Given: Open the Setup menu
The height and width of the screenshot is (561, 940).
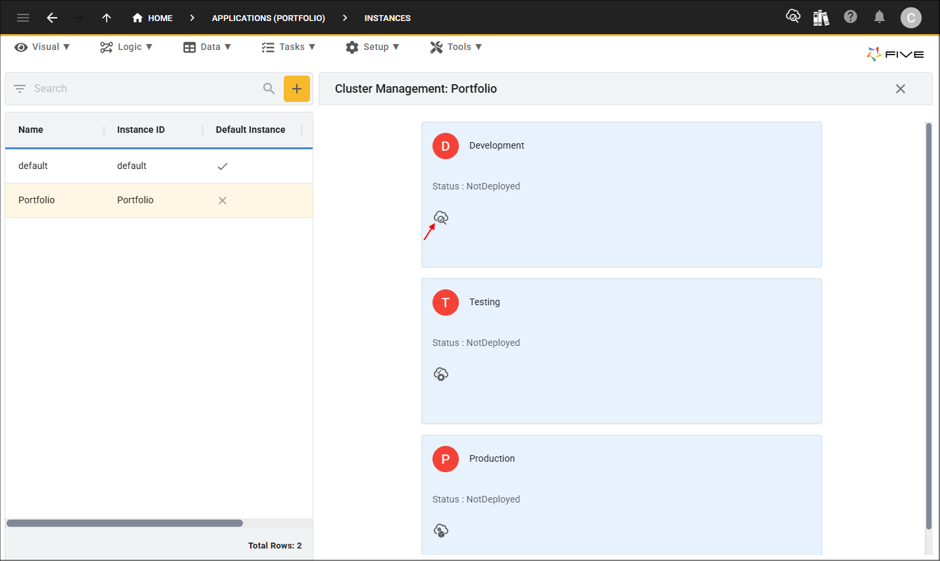Looking at the screenshot, I should coord(373,47).
